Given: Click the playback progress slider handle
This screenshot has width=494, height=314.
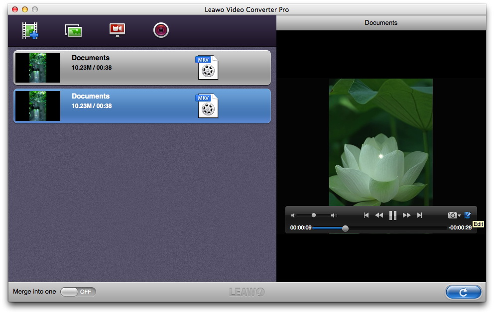Looking at the screenshot, I should click(x=345, y=228).
